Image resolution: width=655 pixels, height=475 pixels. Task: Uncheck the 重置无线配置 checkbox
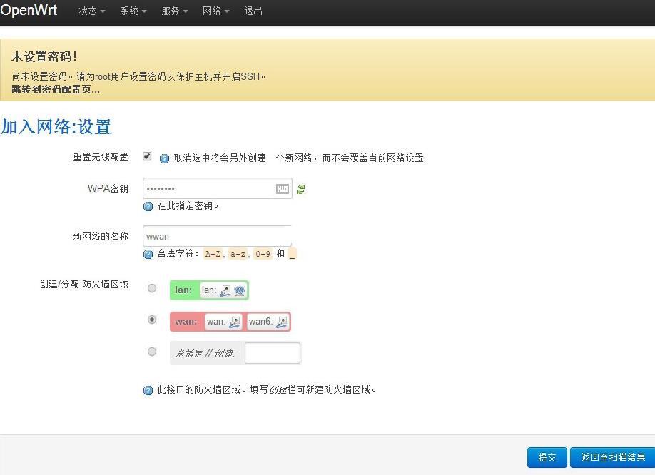[x=147, y=156]
